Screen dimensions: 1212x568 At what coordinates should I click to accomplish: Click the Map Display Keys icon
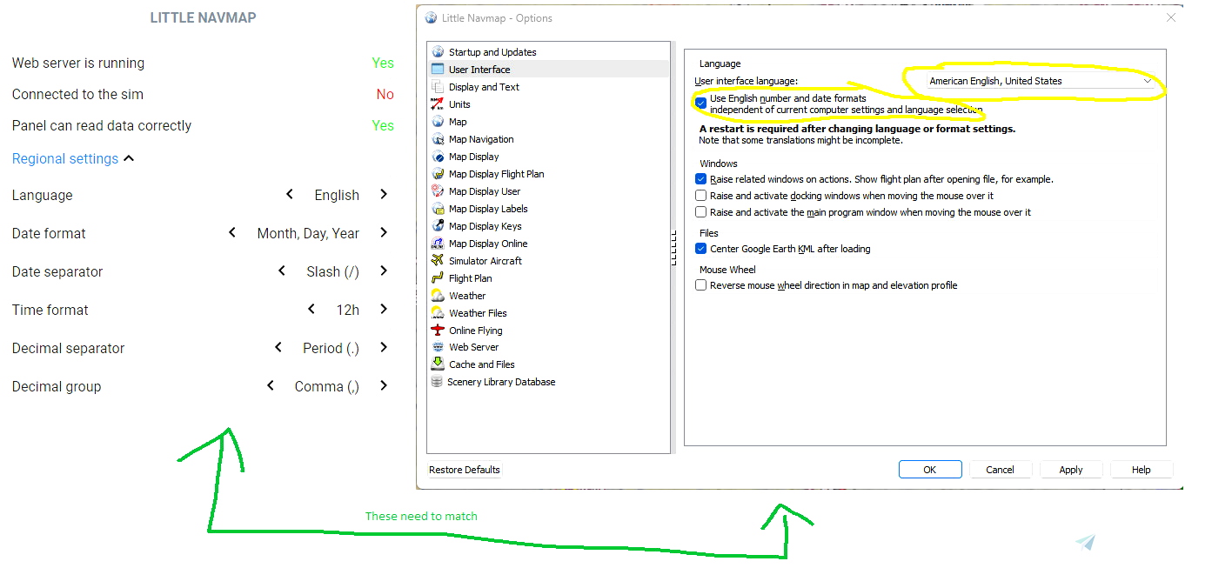(x=438, y=226)
